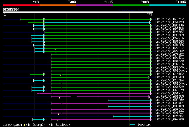Click the red 20% identity legend segment
The image size is (189, 127).
pyautogui.click(x=21, y=5)
